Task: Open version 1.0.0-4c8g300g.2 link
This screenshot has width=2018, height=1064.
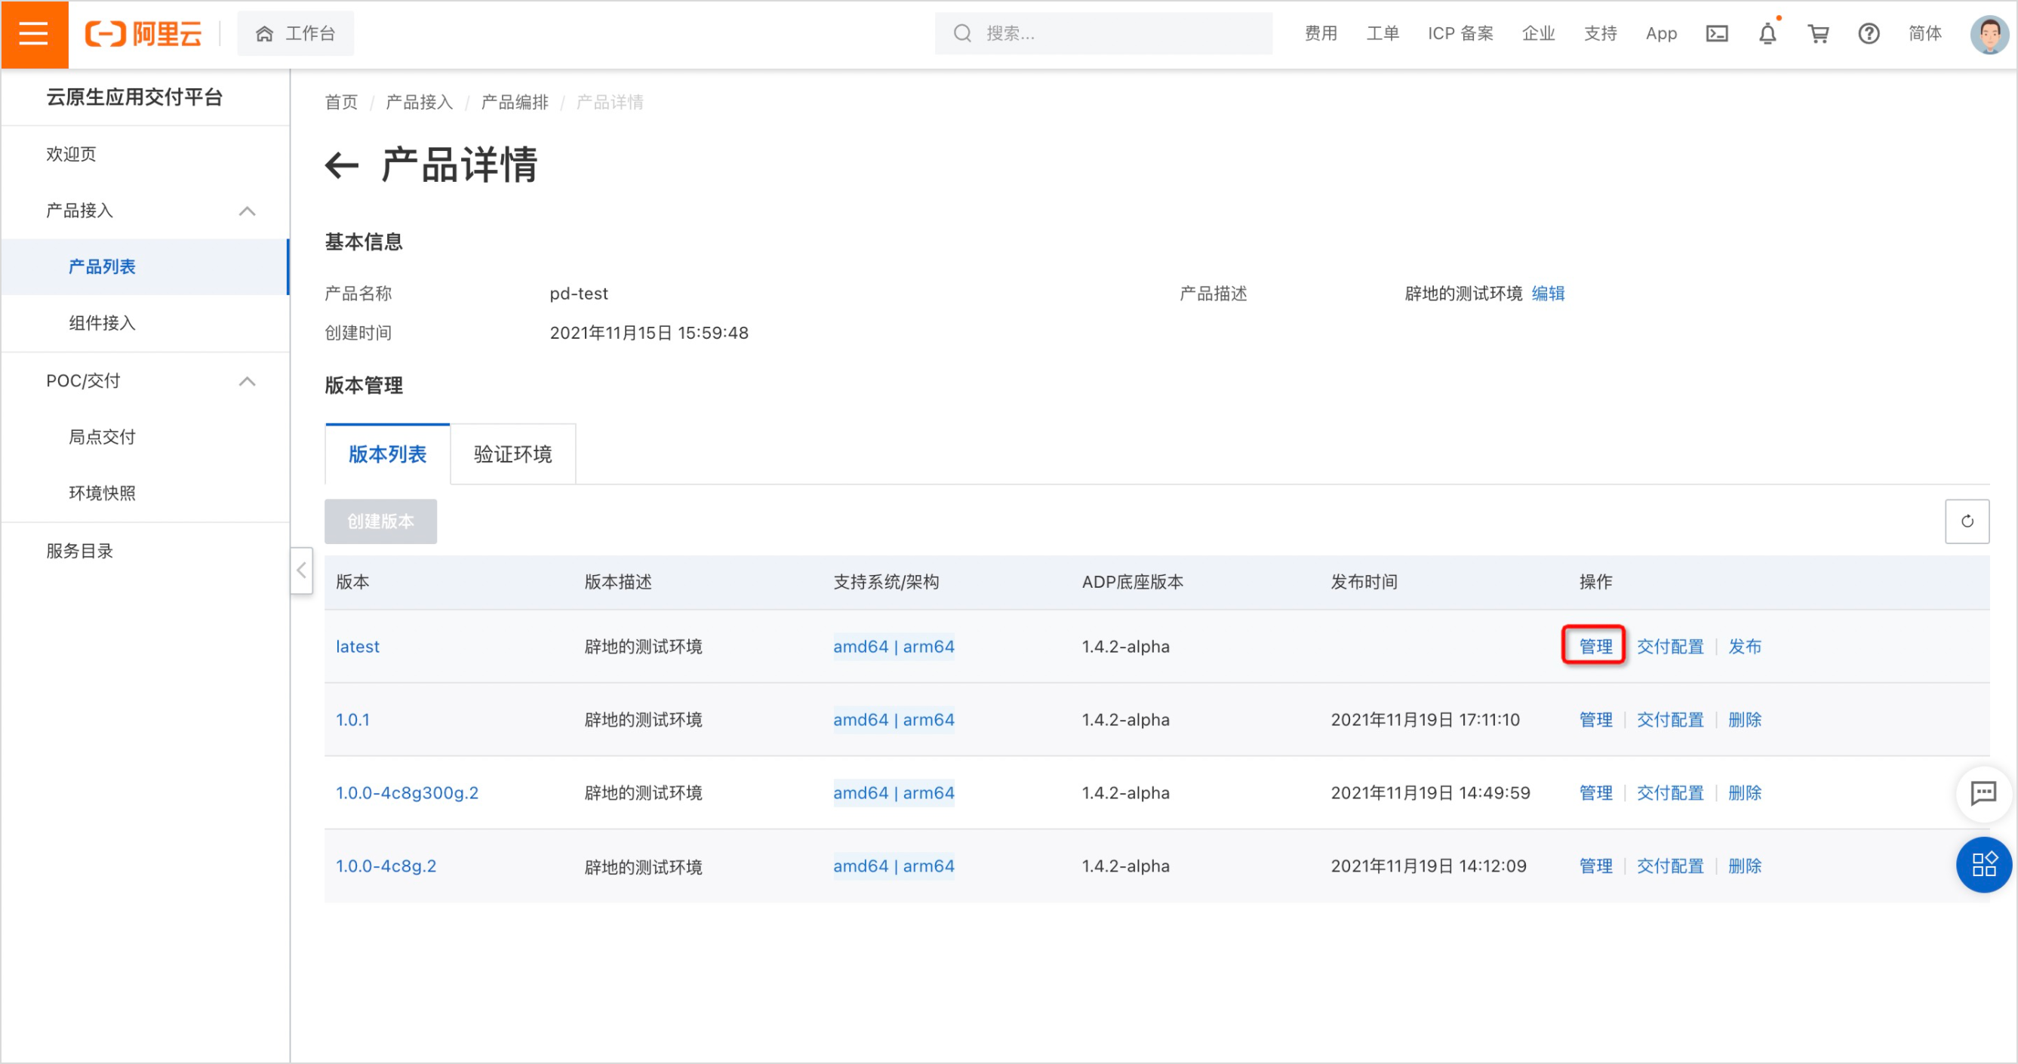Action: coord(407,793)
